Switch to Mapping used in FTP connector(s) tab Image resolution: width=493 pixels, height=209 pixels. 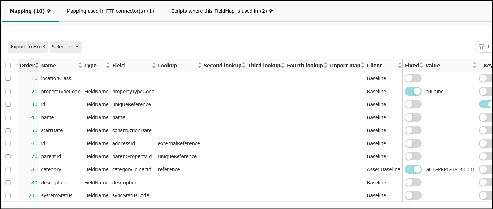point(110,11)
